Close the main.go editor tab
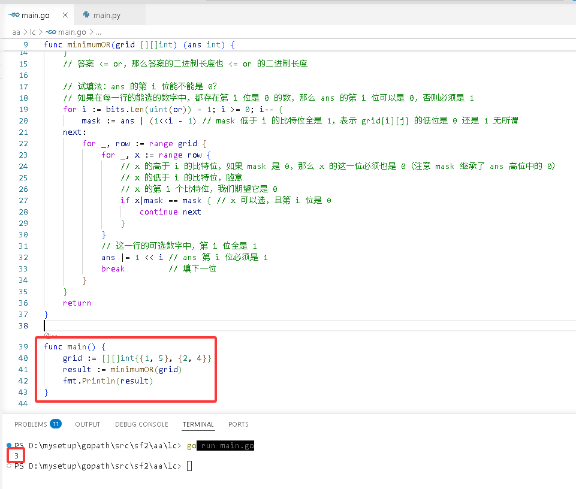This screenshot has height=489, width=576. [65, 15]
